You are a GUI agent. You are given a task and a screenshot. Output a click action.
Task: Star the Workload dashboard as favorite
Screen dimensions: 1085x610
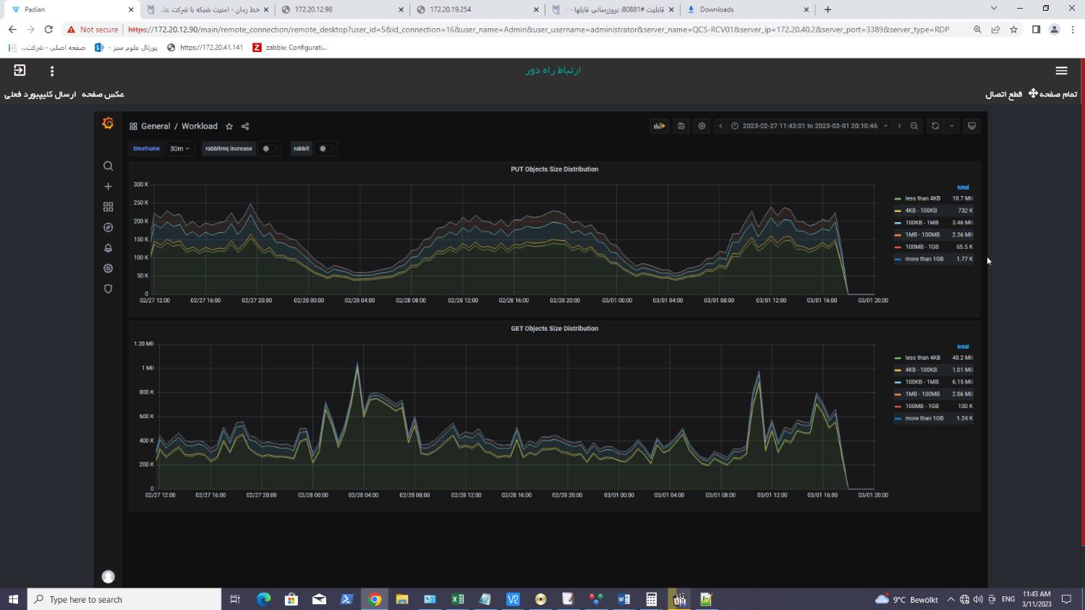229,127
